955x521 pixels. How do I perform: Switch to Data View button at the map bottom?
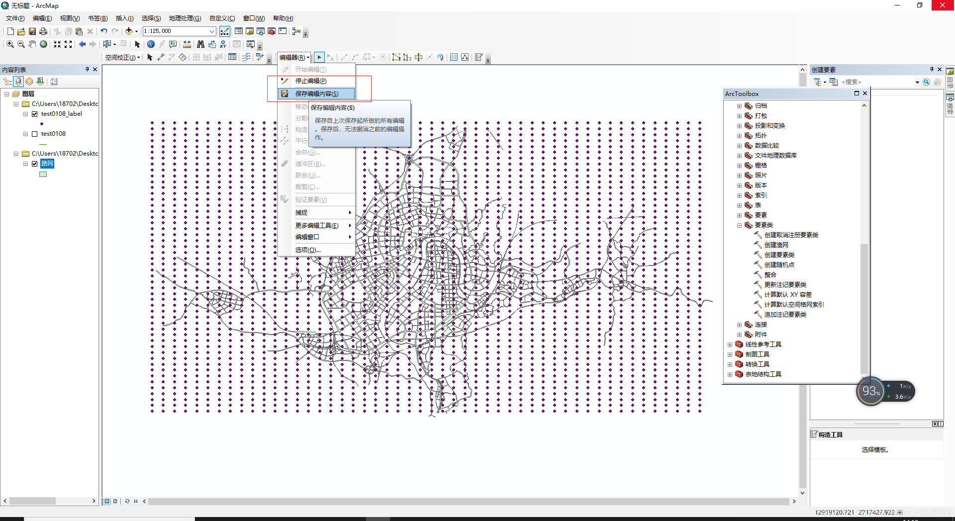tap(106, 501)
